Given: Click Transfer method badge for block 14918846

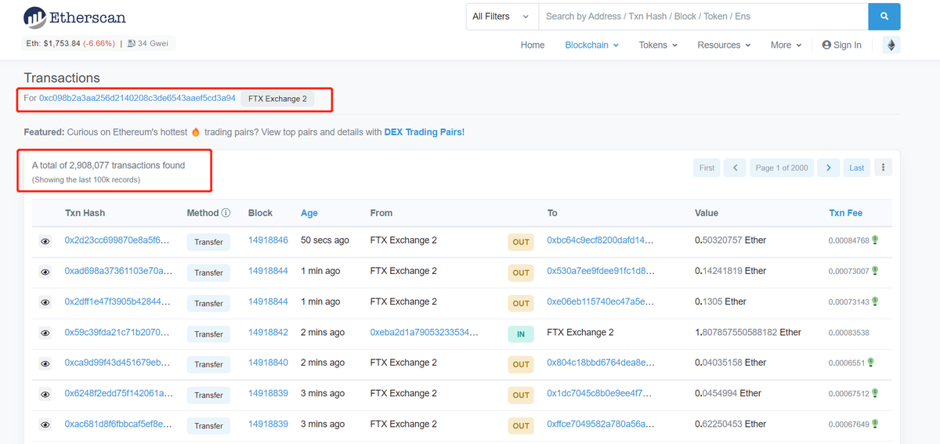Looking at the screenshot, I should [x=208, y=242].
